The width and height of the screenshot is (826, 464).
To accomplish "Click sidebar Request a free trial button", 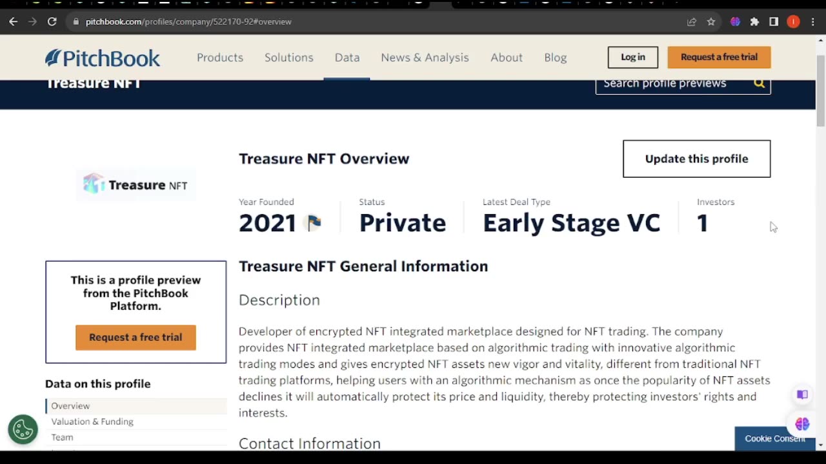I will [x=136, y=337].
